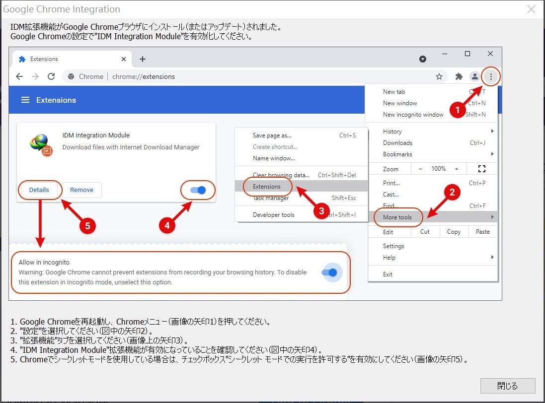Open a new tab with the plus icon

(142, 59)
